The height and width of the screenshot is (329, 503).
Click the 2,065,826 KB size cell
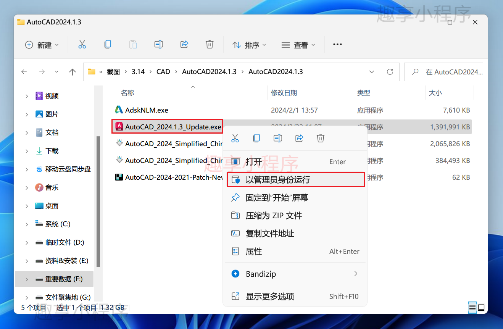point(450,144)
